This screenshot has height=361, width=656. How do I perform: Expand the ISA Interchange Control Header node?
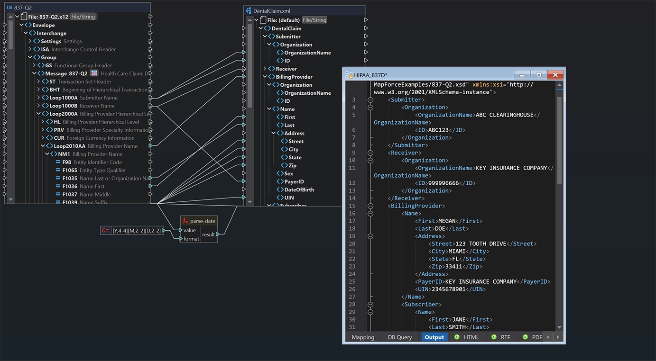[30, 49]
